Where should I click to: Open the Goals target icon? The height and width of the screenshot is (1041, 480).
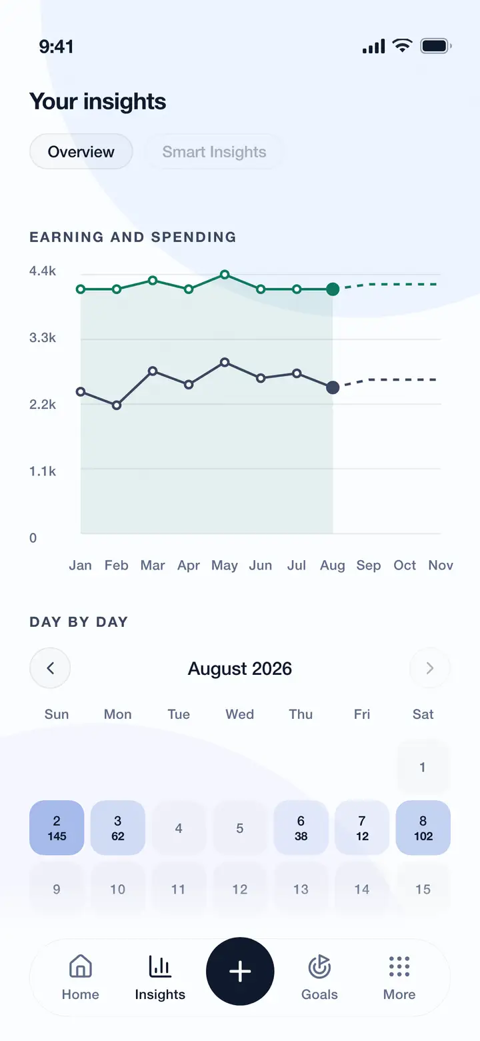click(319, 966)
